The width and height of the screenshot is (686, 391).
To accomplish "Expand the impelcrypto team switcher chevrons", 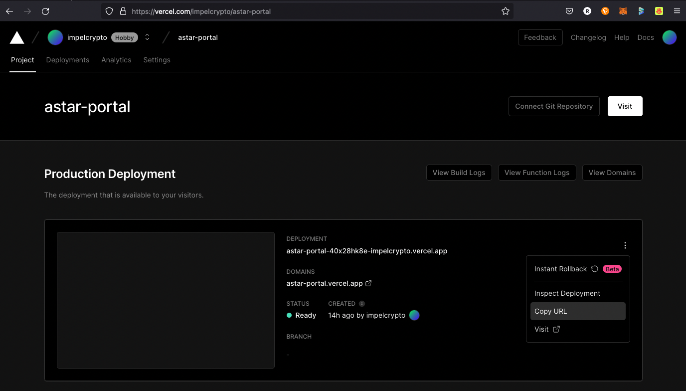I will [x=147, y=37].
